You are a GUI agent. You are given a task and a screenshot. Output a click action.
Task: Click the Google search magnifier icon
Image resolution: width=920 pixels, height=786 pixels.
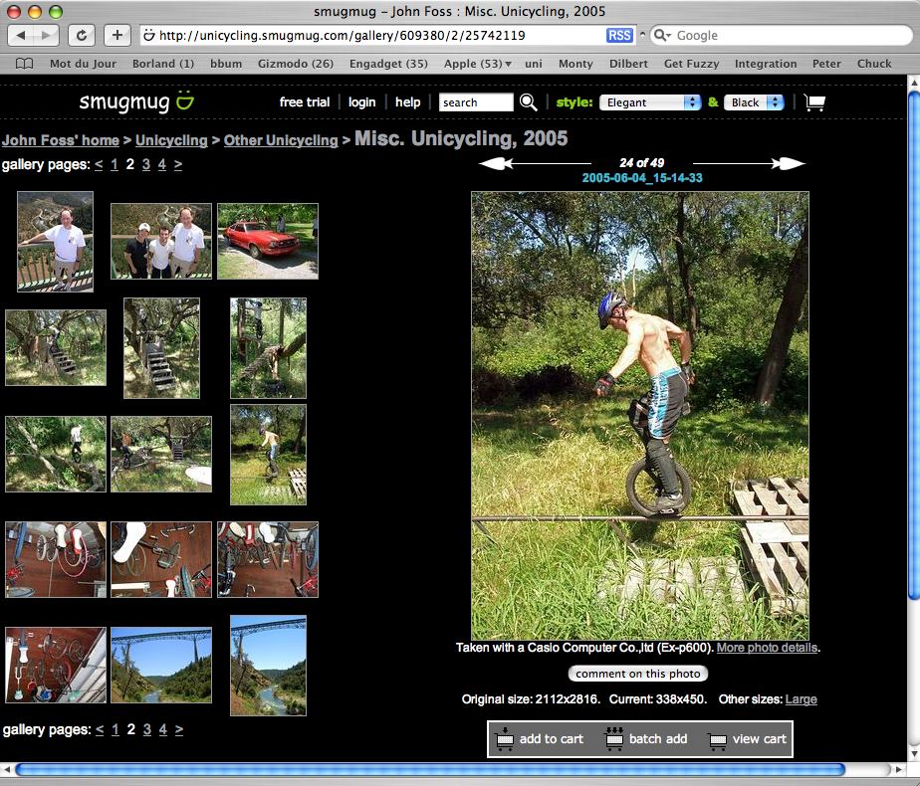[x=662, y=35]
